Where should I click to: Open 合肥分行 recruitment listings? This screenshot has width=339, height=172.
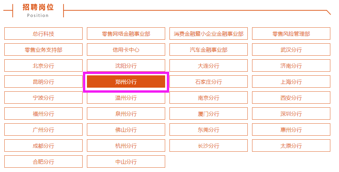[x=43, y=161]
